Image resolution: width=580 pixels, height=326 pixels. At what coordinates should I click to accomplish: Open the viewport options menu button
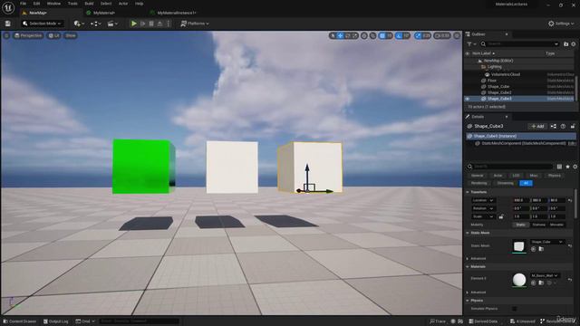point(6,36)
